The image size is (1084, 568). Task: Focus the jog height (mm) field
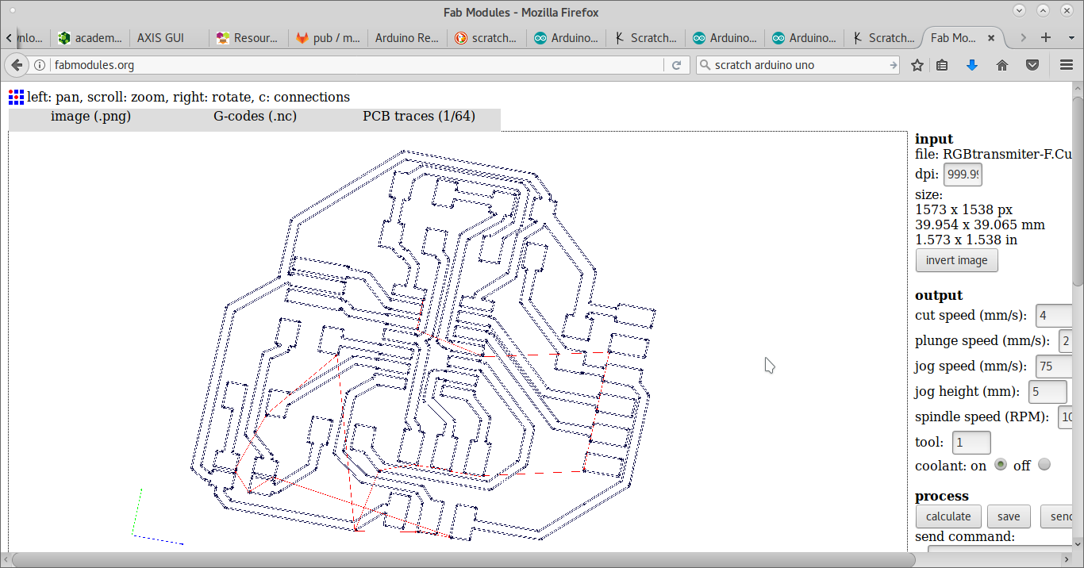coord(1047,392)
